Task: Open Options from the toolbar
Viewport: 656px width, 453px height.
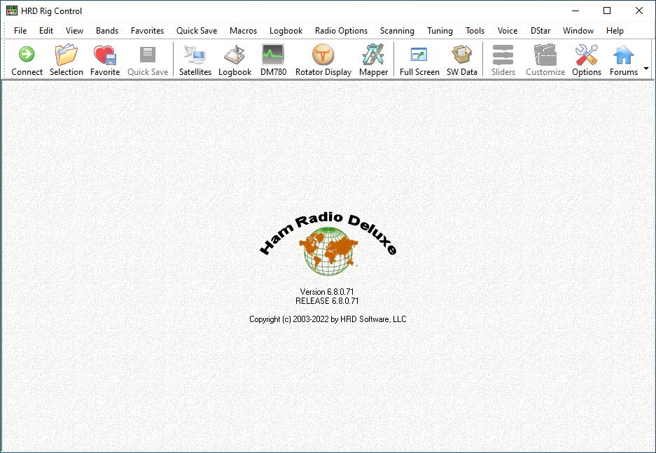Action: pyautogui.click(x=587, y=60)
